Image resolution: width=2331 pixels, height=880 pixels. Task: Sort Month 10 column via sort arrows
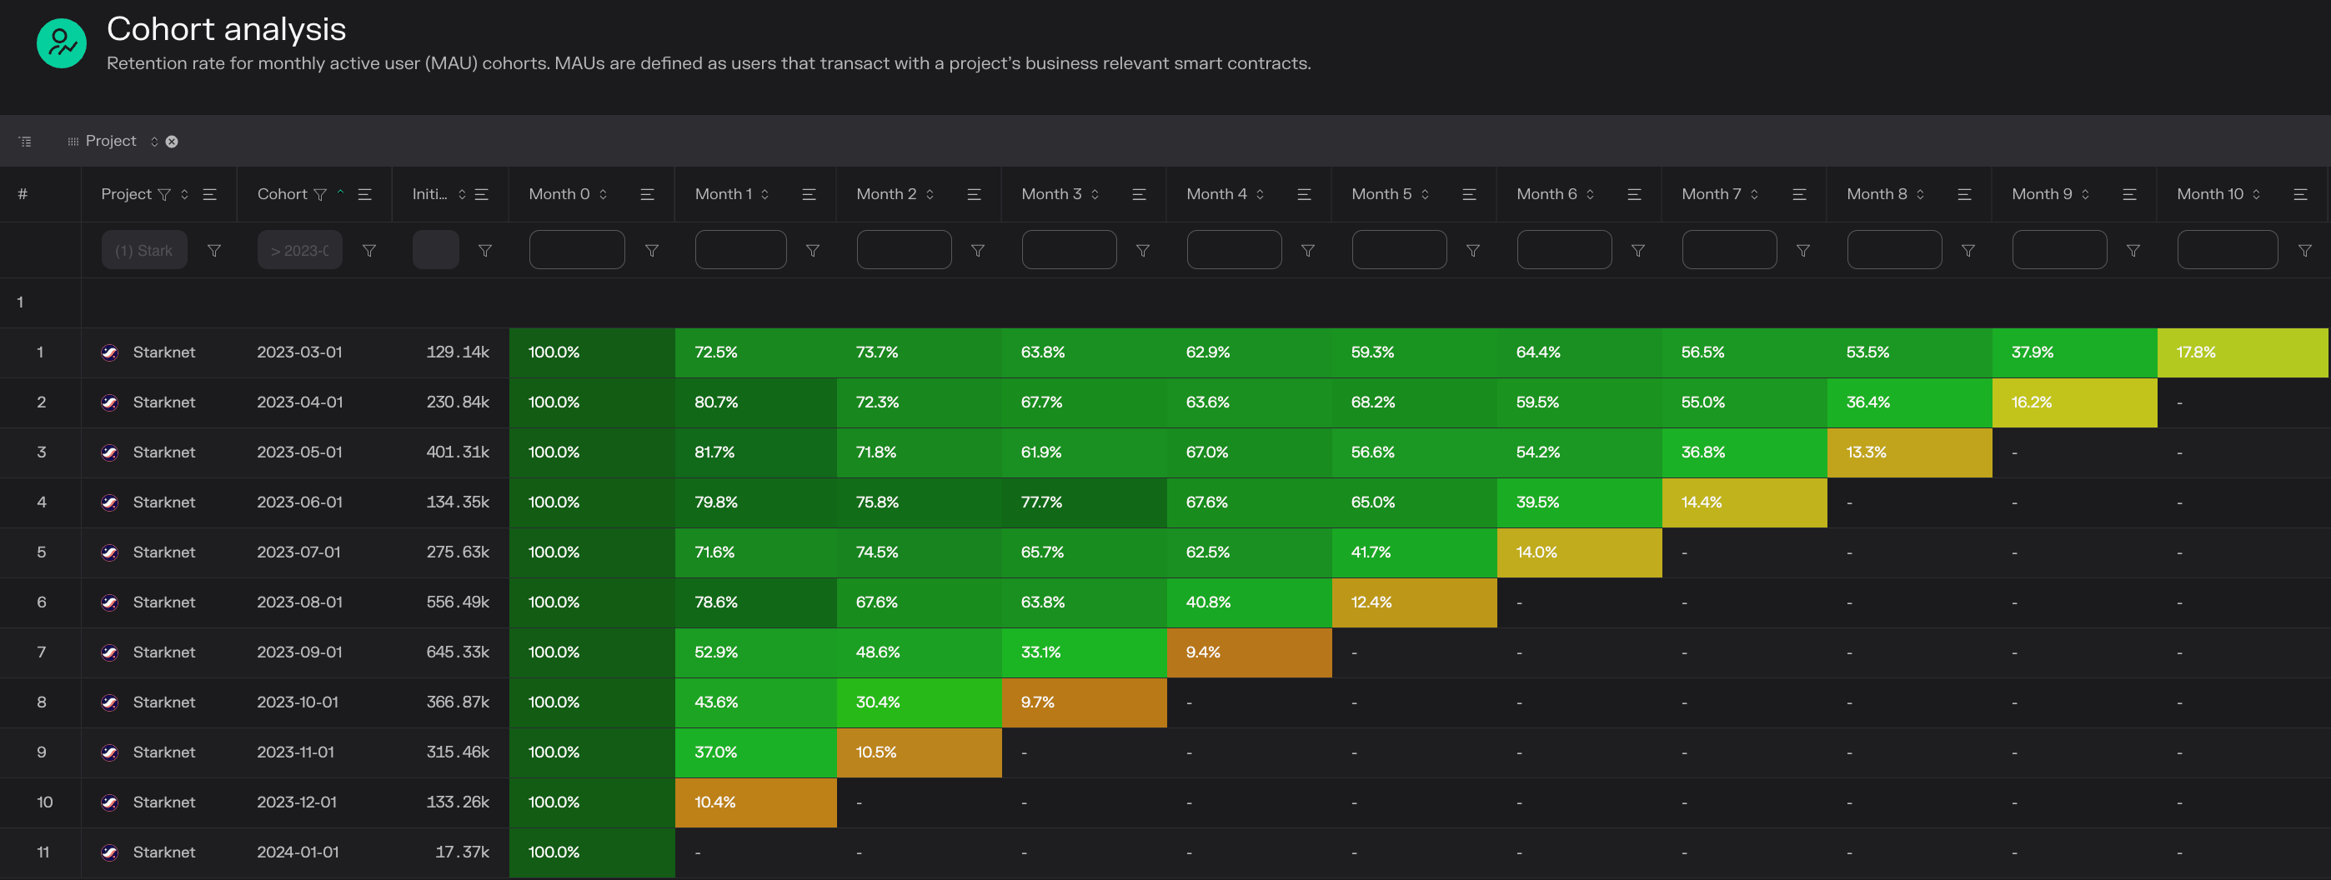click(2257, 194)
